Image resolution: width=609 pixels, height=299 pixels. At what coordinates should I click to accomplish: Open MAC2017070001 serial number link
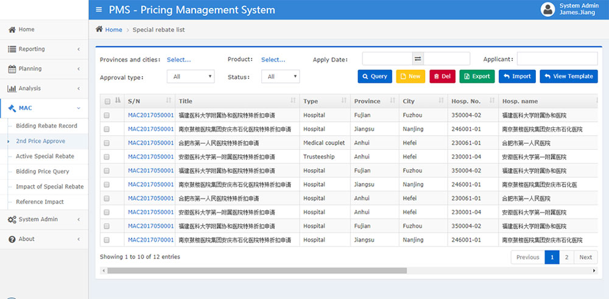coord(150,240)
